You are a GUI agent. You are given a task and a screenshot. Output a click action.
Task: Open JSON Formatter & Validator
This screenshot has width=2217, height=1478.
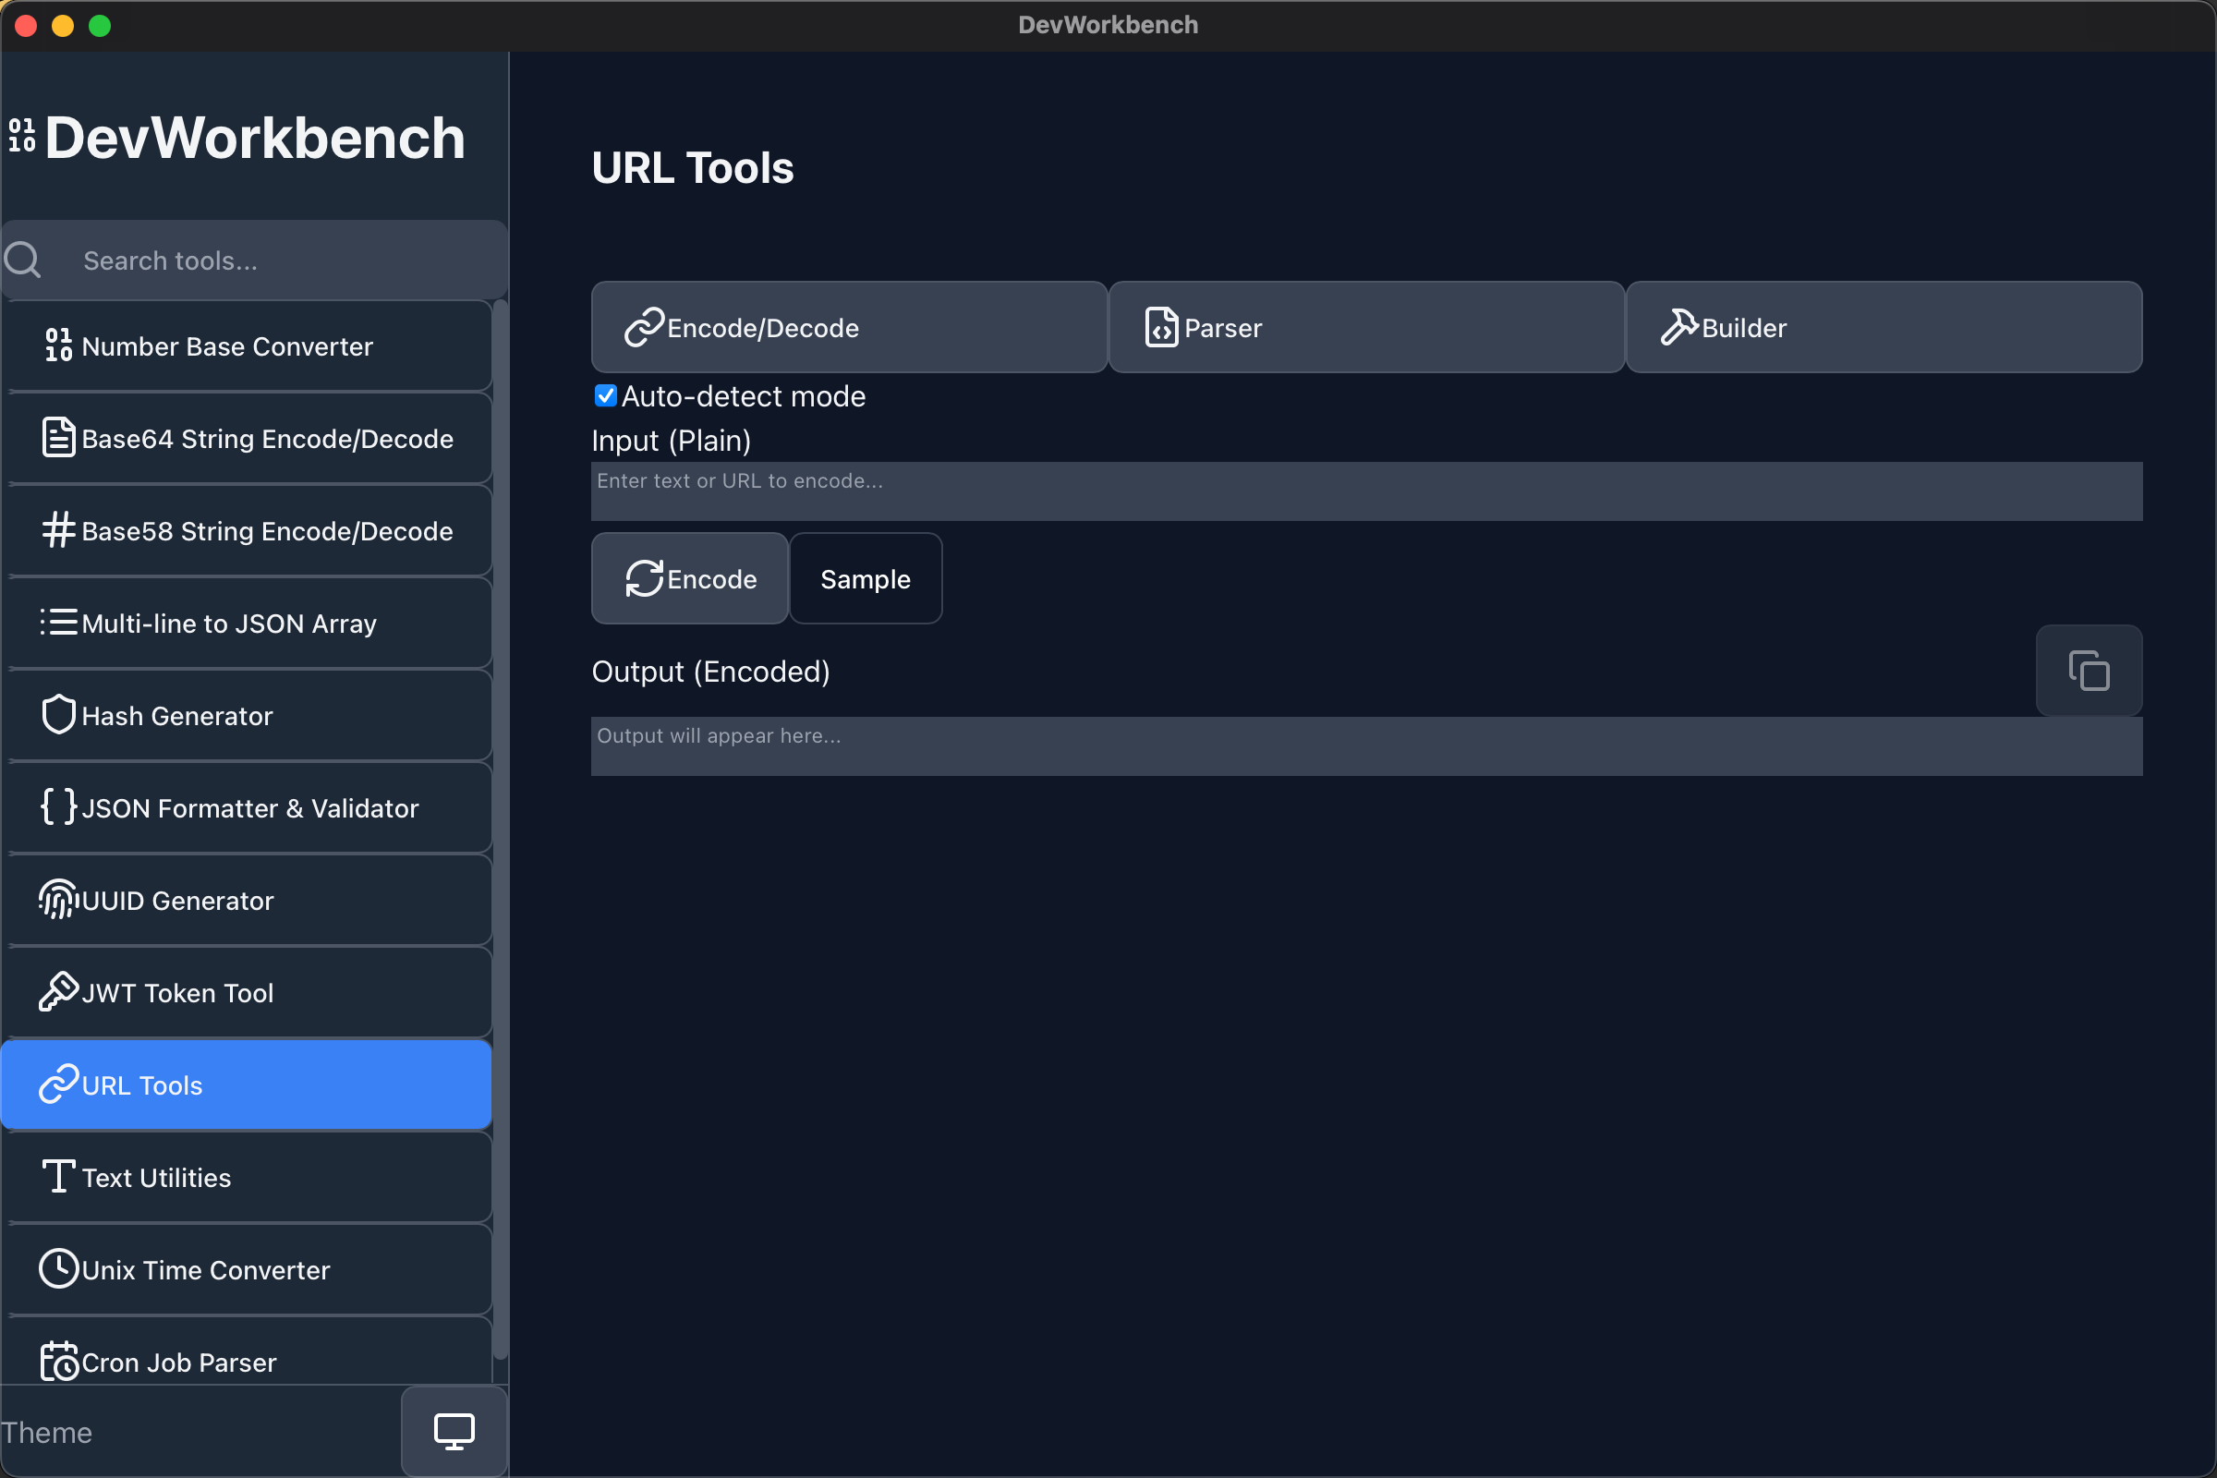[247, 807]
